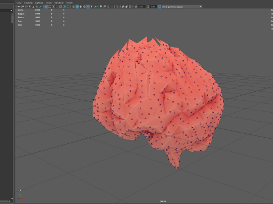This screenshot has height=204, width=273.
Task: Click the XYZ axis indicator in the viewport corner
Action: point(20,197)
